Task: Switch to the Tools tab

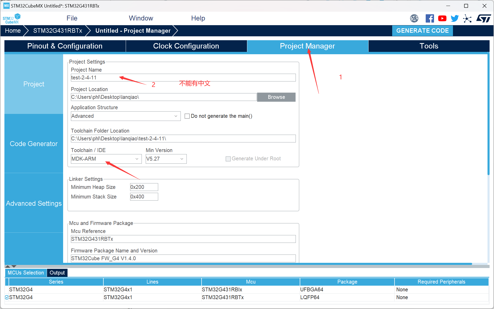Action: pyautogui.click(x=429, y=46)
